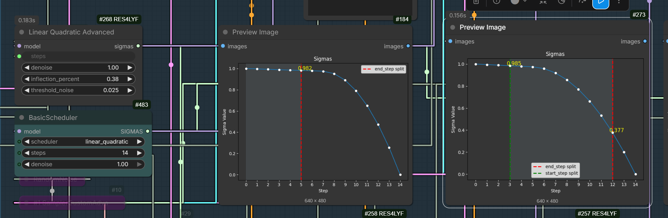The width and height of the screenshot is (668, 218).
Task: Click the #184 node badge
Action: point(402,19)
